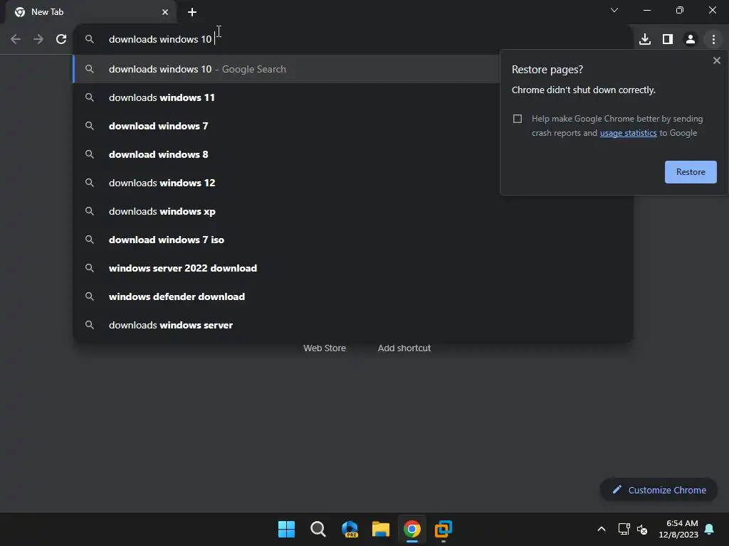Open Chrome three-dot menu
This screenshot has width=729, height=546.
pos(713,39)
